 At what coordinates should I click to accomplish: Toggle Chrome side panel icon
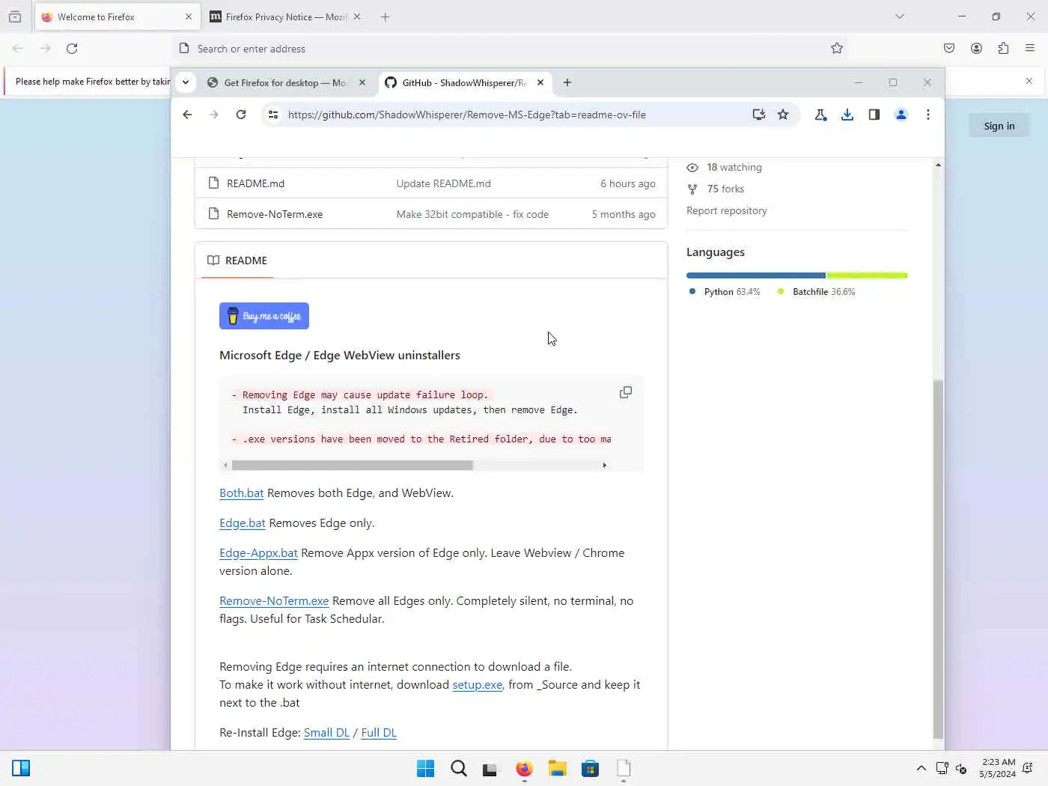pos(874,115)
